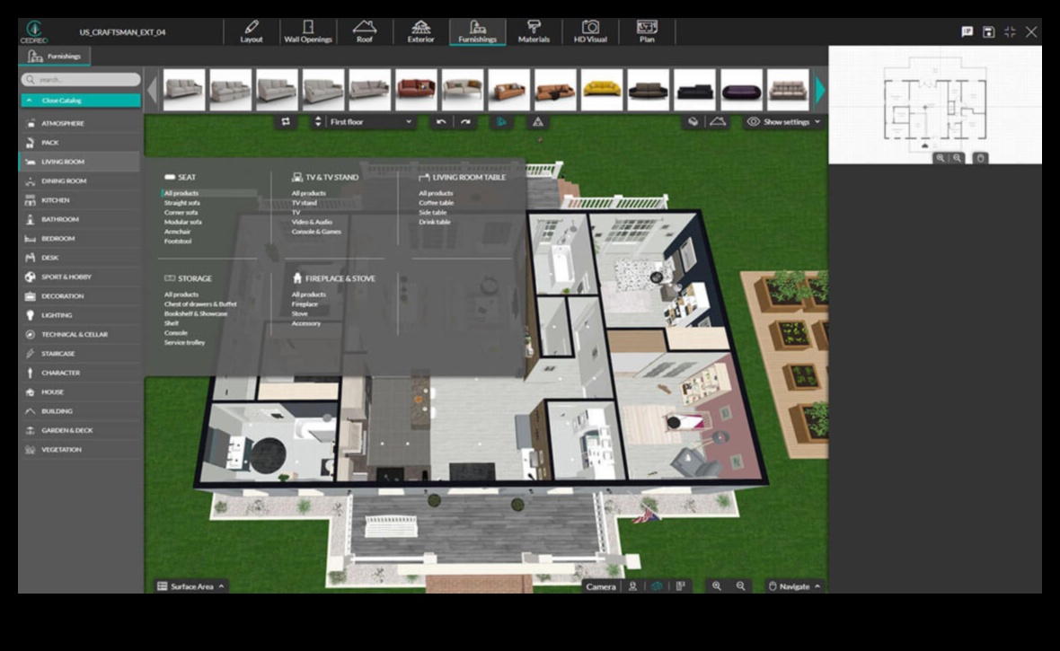Click the undo arrow icon
The width and height of the screenshot is (1060, 651).
(x=440, y=122)
